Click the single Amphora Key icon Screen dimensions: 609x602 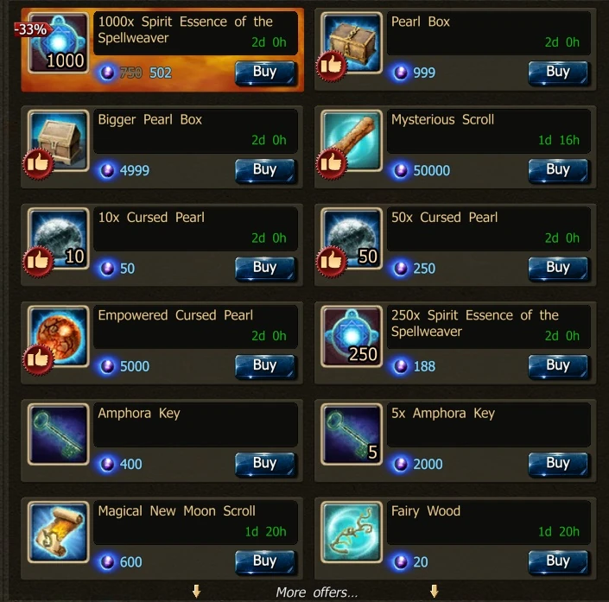(59, 434)
